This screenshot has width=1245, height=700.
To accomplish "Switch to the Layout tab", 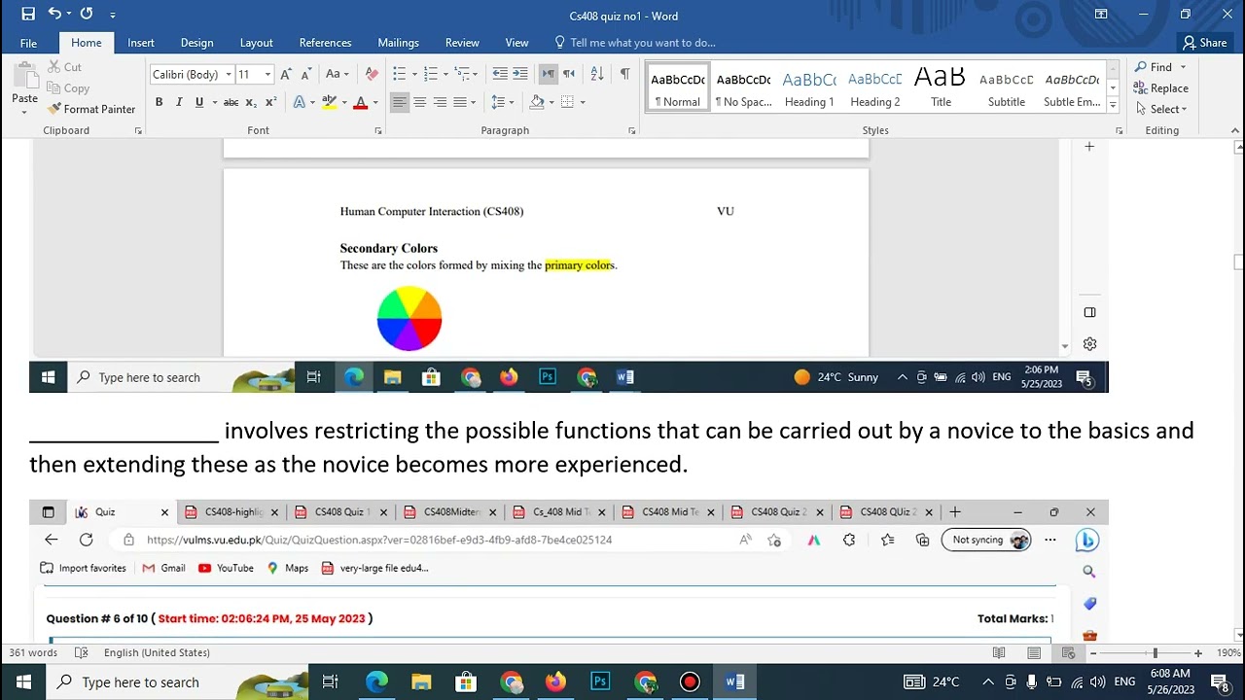I will (256, 43).
